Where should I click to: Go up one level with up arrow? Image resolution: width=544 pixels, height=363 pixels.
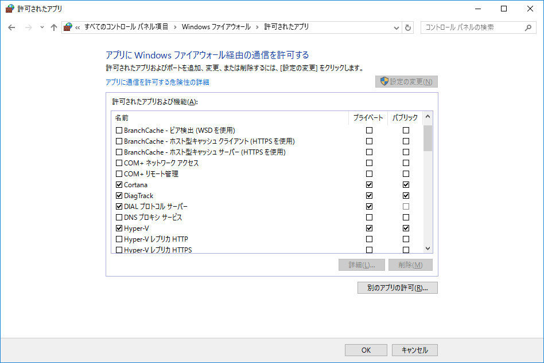point(53,27)
